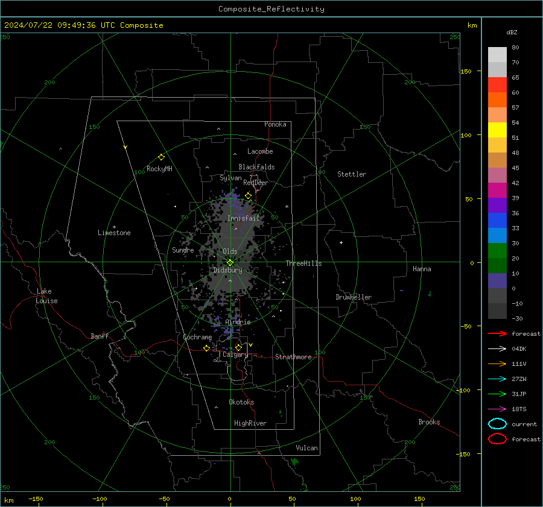Click the Banff town label

pos(100,336)
